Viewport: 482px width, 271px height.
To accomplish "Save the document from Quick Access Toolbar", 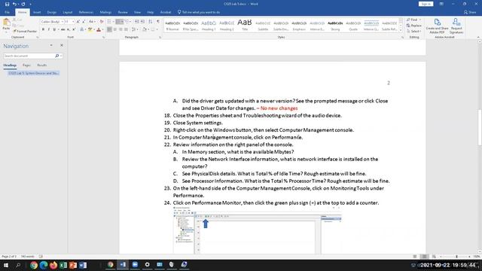I will [7, 4].
